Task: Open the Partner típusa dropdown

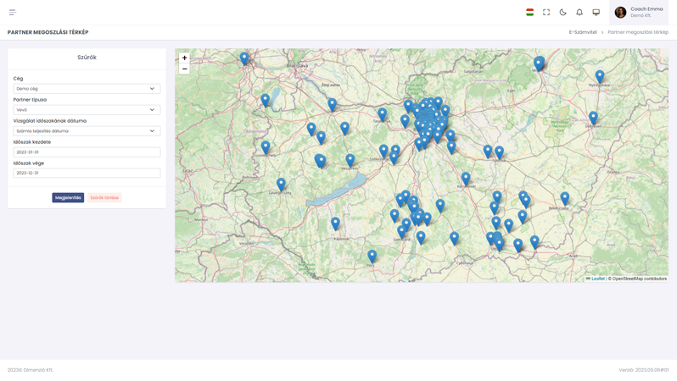Action: click(x=87, y=110)
